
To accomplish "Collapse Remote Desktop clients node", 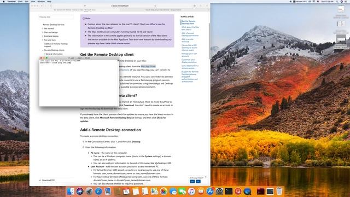I will [43, 50].
